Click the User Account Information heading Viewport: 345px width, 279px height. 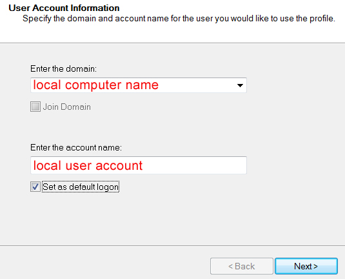pyautogui.click(x=64, y=8)
